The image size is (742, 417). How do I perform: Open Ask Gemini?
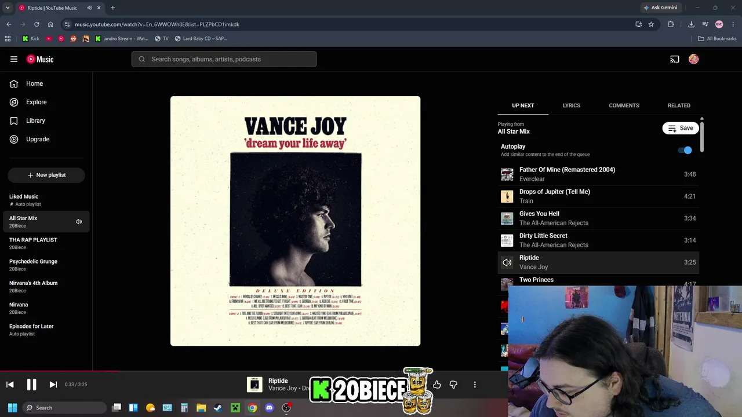click(660, 8)
